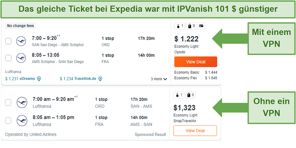The width and height of the screenshot is (296, 148).
Task: Click carry-on bag icon in SnapTravelAir result
Action: [178, 95]
